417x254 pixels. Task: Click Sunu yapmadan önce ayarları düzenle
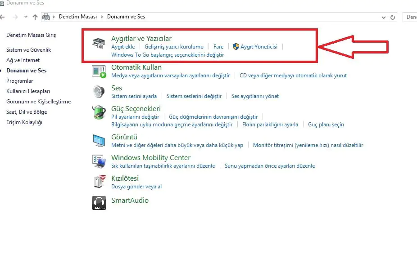point(270,166)
